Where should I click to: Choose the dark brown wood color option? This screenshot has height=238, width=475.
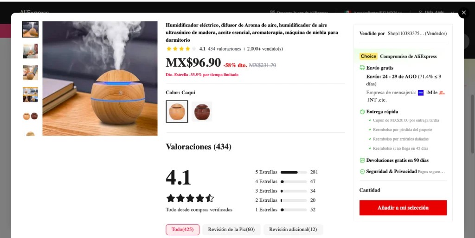(x=202, y=111)
